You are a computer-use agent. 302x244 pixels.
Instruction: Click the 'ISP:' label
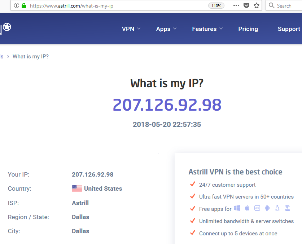pos(13,203)
